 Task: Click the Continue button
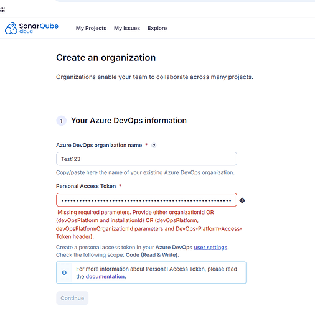[72, 298]
